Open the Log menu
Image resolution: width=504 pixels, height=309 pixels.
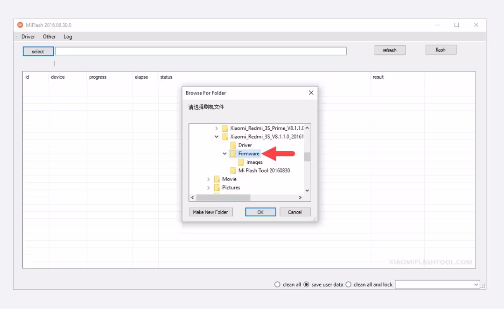68,37
